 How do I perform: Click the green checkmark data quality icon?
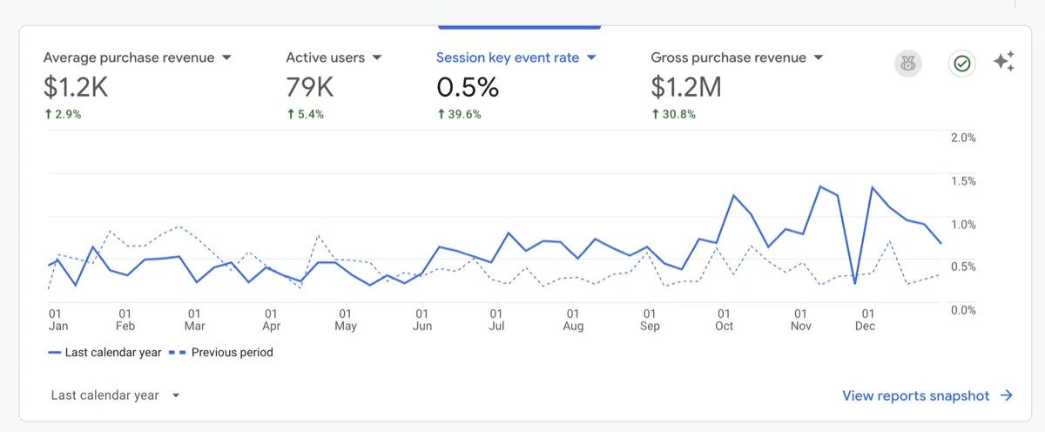(962, 63)
